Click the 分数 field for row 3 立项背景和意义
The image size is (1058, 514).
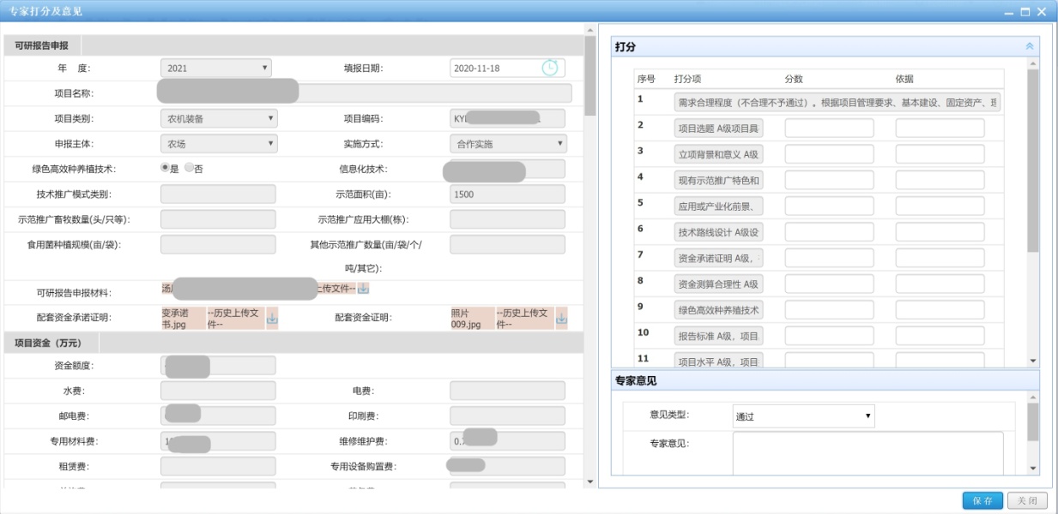click(x=829, y=154)
